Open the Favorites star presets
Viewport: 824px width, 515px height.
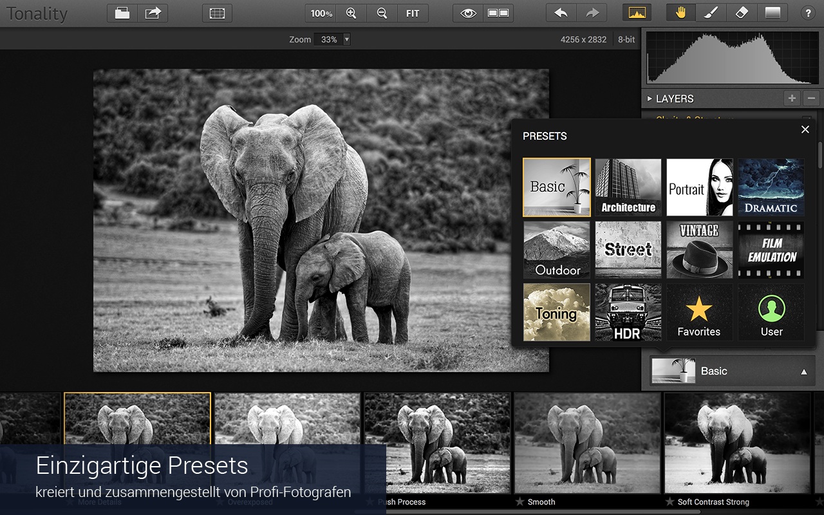pos(700,312)
